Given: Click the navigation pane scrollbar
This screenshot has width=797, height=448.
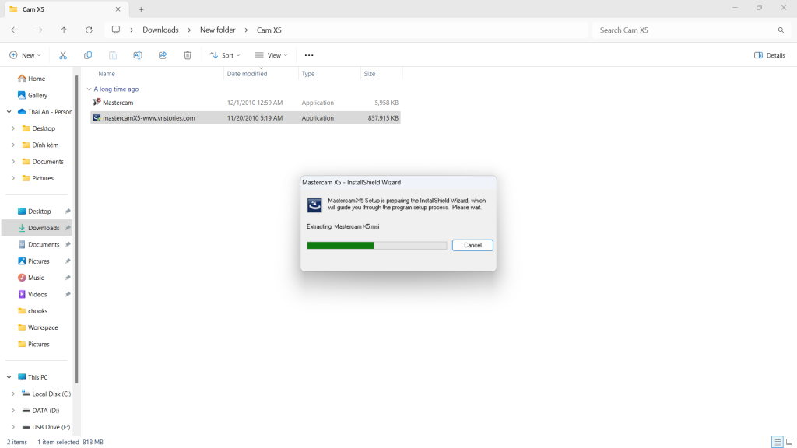Looking at the screenshot, I should coord(77,229).
